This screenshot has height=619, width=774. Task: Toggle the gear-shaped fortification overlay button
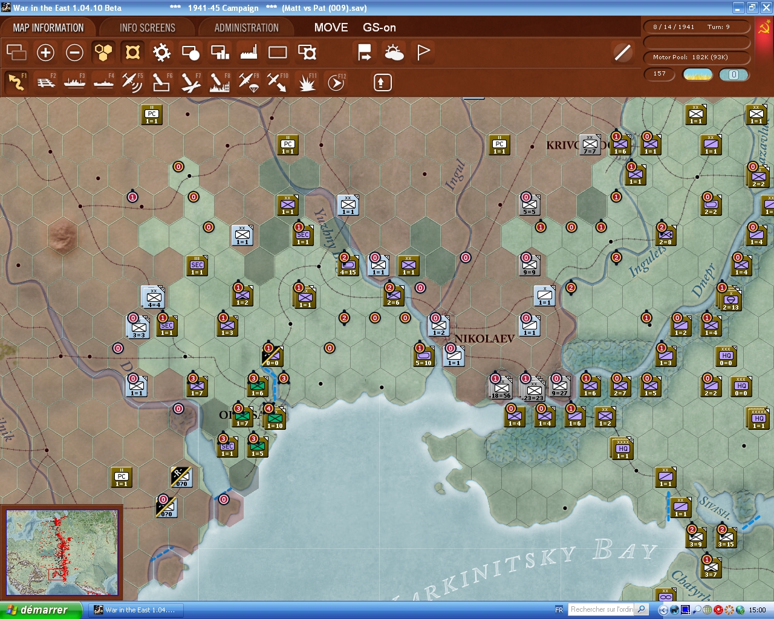click(161, 53)
